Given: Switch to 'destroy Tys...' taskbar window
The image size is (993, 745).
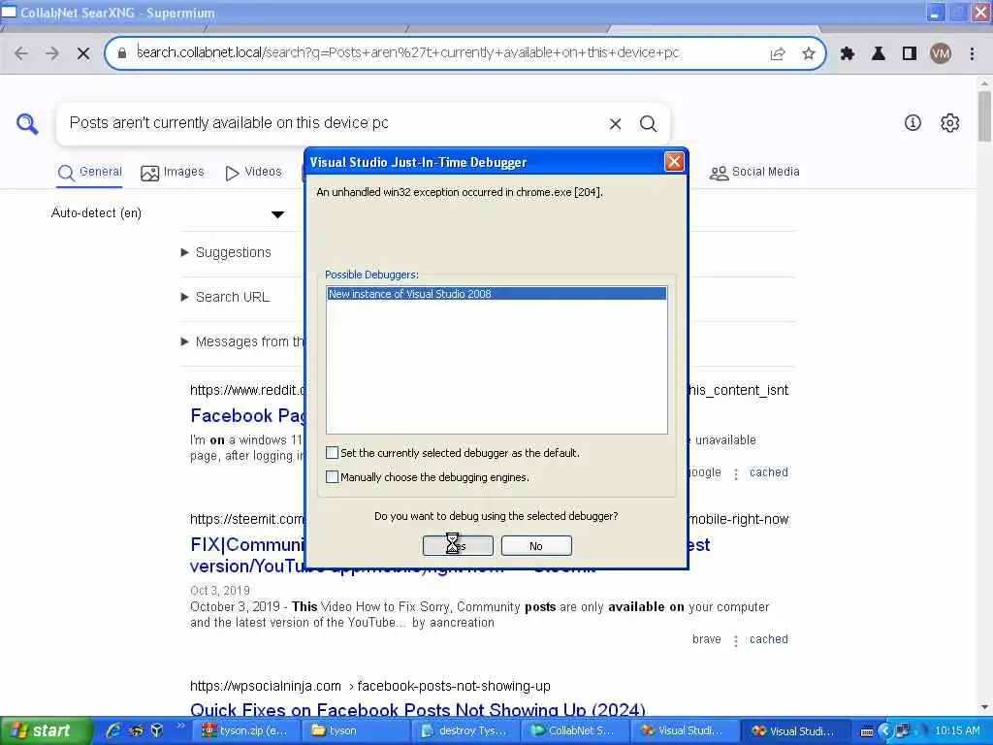Looking at the screenshot, I should pos(466,730).
